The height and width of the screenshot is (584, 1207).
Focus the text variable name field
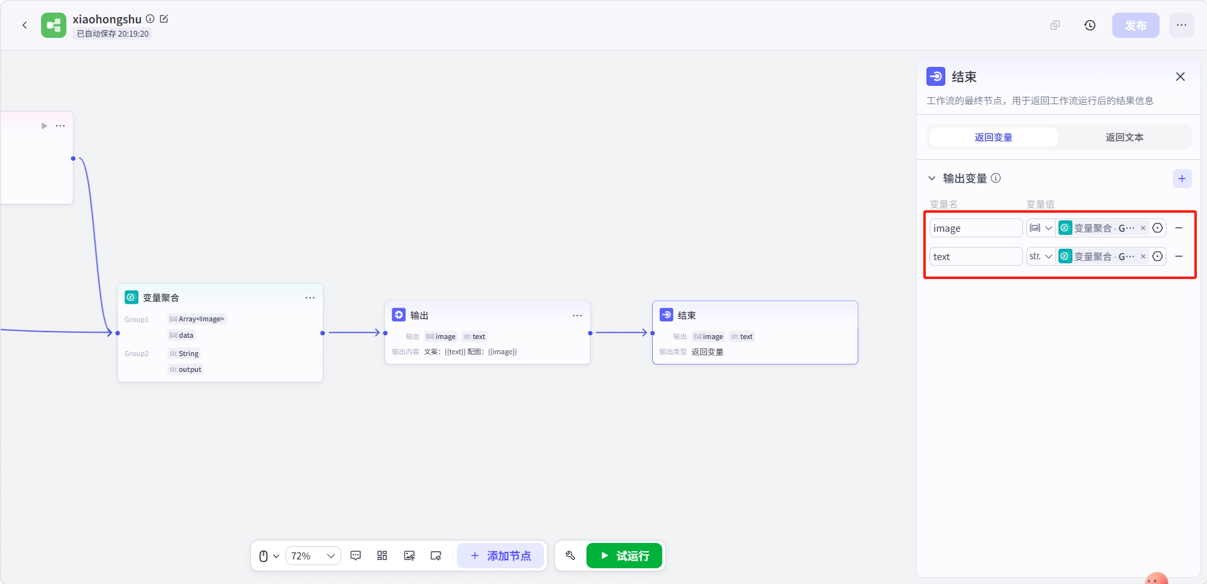976,256
